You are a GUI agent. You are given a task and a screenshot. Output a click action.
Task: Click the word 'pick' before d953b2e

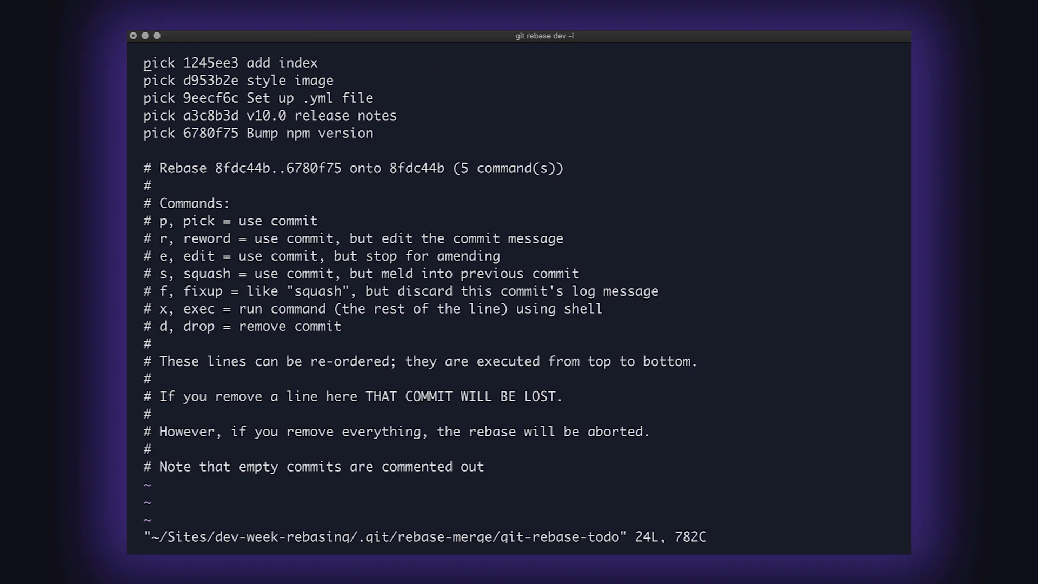[x=159, y=81]
